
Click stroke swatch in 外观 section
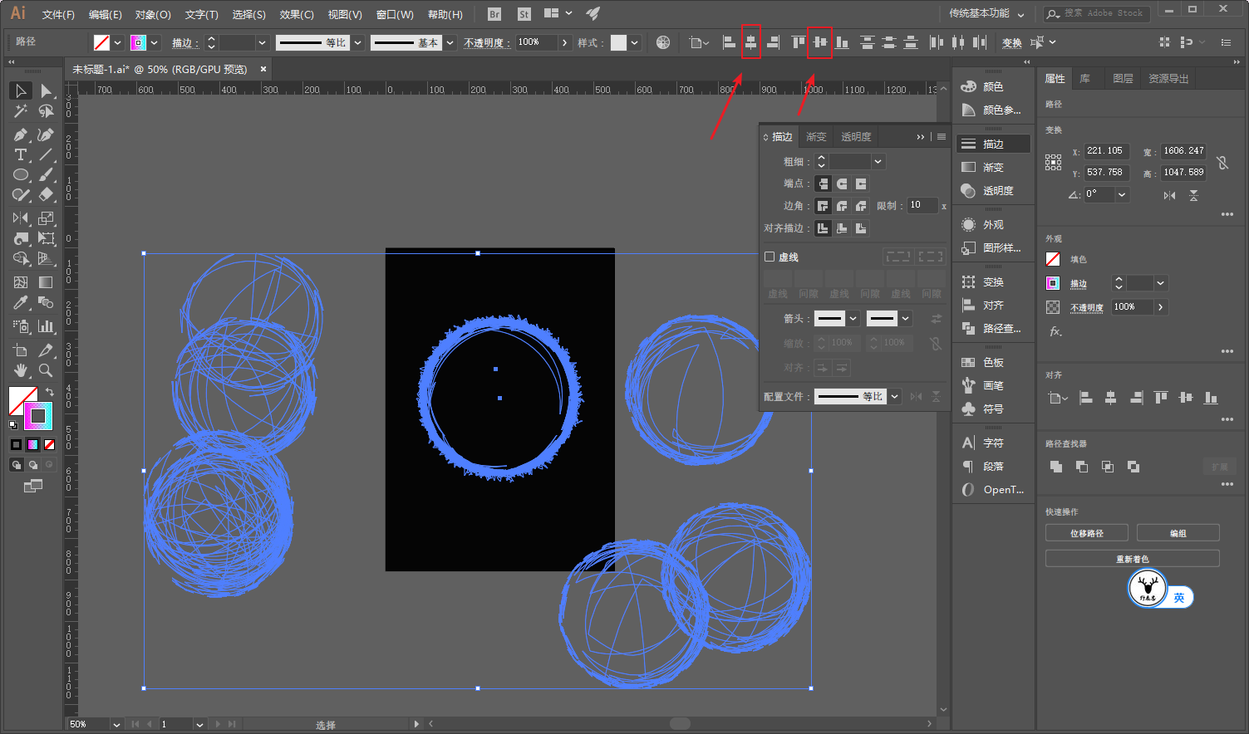[x=1053, y=283]
